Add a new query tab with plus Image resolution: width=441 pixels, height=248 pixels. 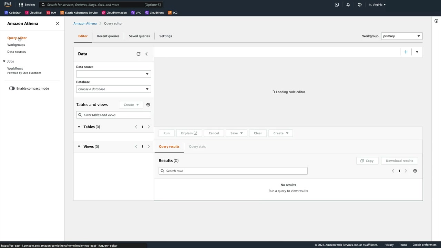406,52
